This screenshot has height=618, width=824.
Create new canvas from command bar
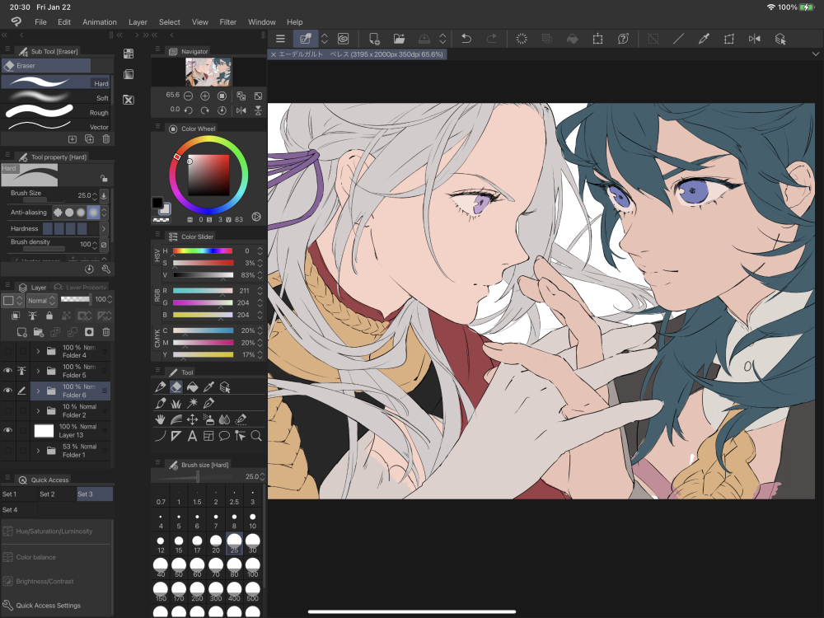(374, 39)
